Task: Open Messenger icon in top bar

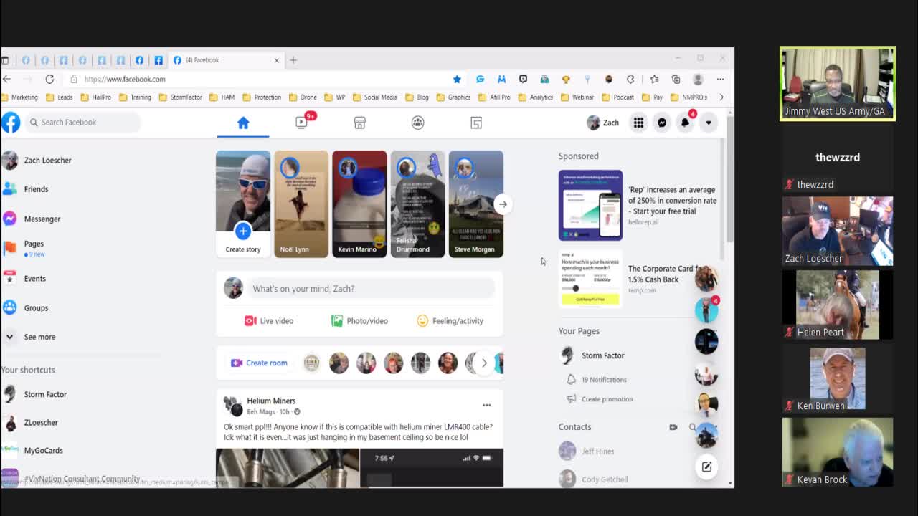Action: point(662,123)
